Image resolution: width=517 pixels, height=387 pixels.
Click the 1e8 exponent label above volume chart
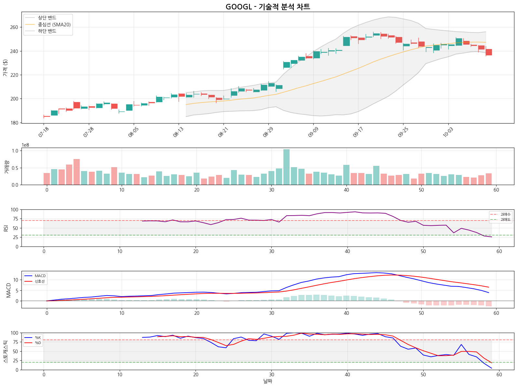(25, 145)
